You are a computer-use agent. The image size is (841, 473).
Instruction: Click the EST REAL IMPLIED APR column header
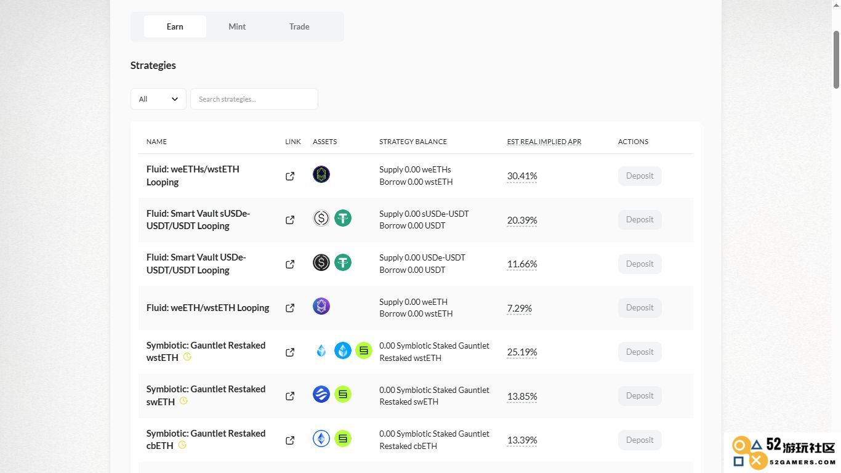click(544, 142)
